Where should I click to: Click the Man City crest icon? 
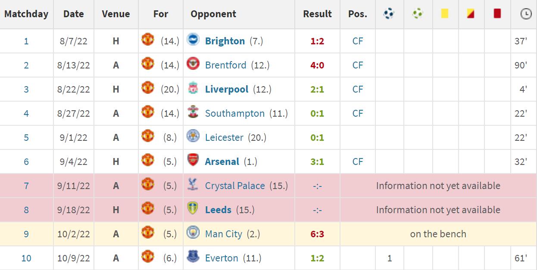pos(193,233)
